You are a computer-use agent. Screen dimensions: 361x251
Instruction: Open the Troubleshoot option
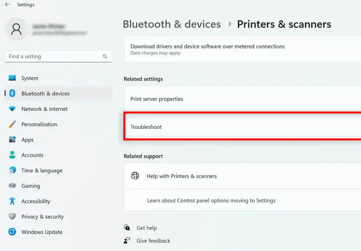[146, 127]
